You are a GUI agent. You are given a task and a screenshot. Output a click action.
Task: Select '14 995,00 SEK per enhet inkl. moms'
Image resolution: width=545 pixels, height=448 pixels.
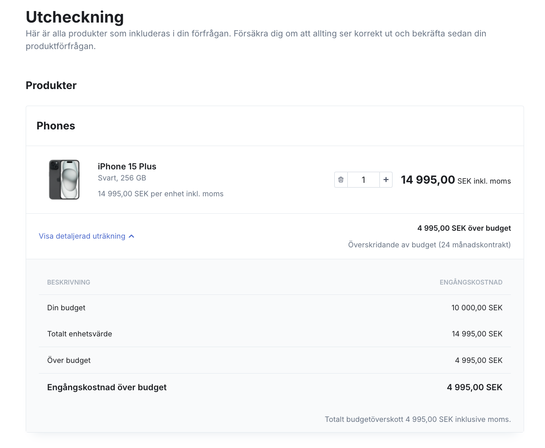pos(160,194)
